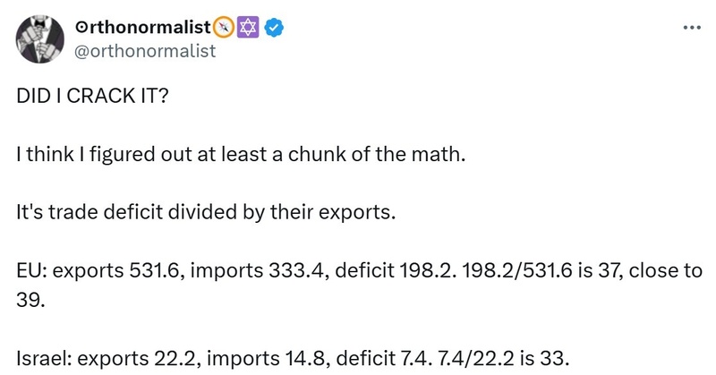Click the purple Star of David emoji
This screenshot has width=716, height=375.
[x=249, y=28]
